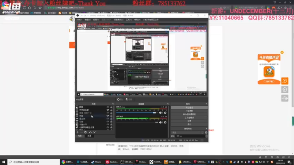Click the transition duration stepper arrows

207,136
